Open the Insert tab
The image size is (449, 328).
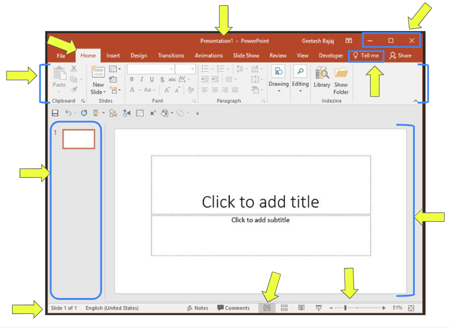(113, 55)
